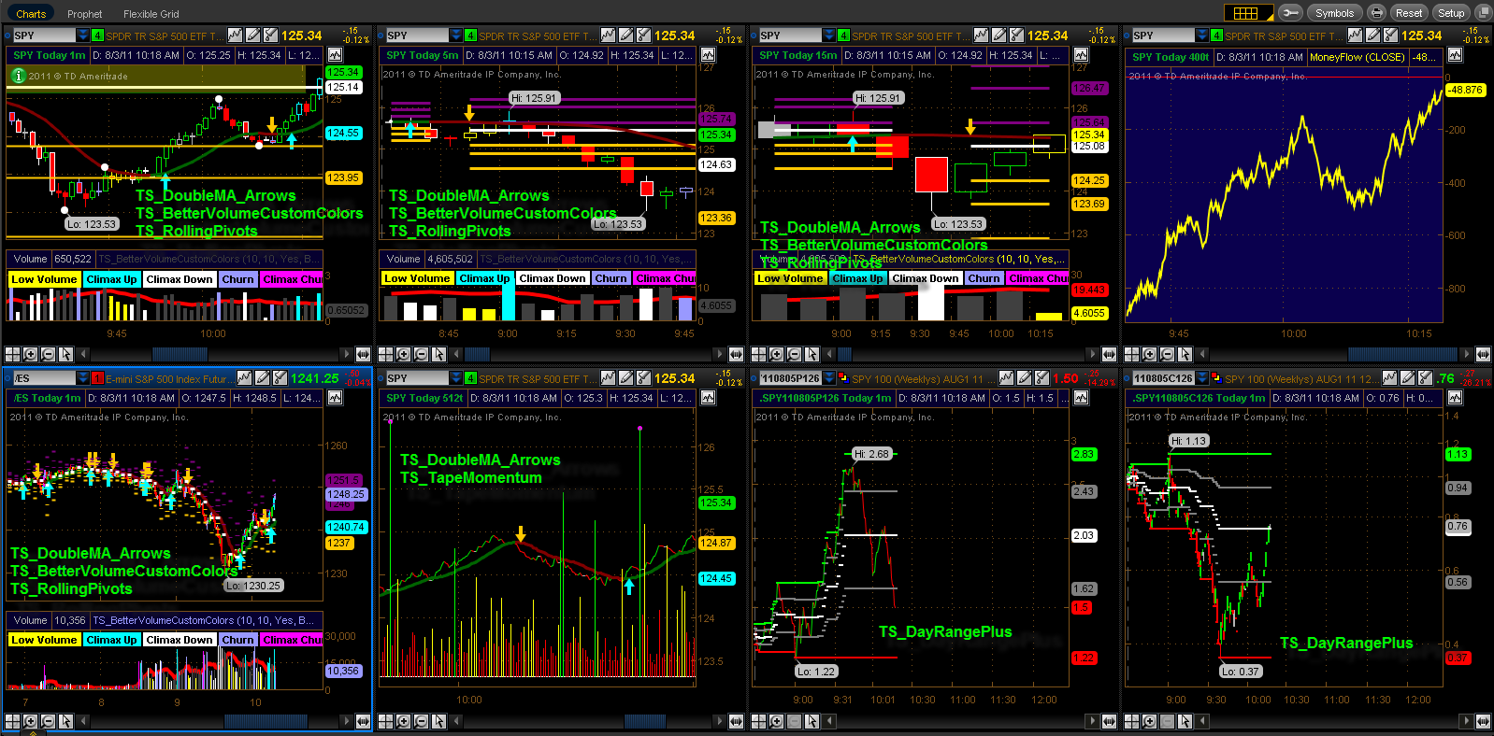Toggle crosshair cursor in the SPY 5m chart

tap(385, 354)
